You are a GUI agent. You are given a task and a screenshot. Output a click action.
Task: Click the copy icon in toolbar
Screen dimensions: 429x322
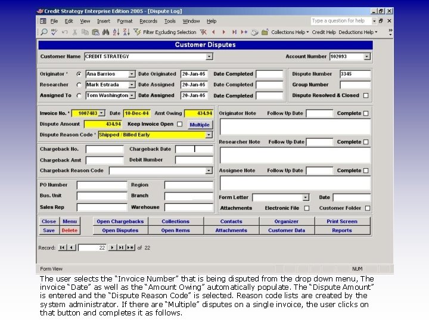[x=85, y=32]
